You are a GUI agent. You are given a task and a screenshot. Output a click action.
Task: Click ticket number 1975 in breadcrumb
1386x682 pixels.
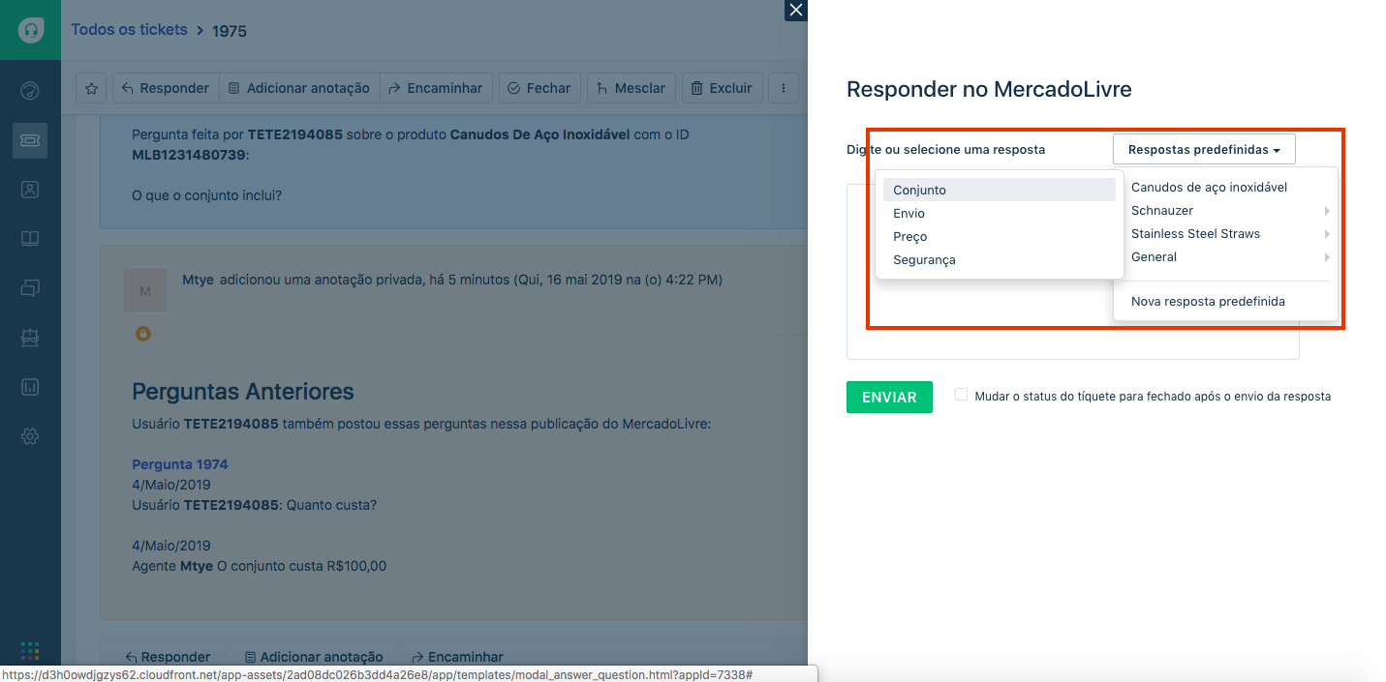(230, 31)
